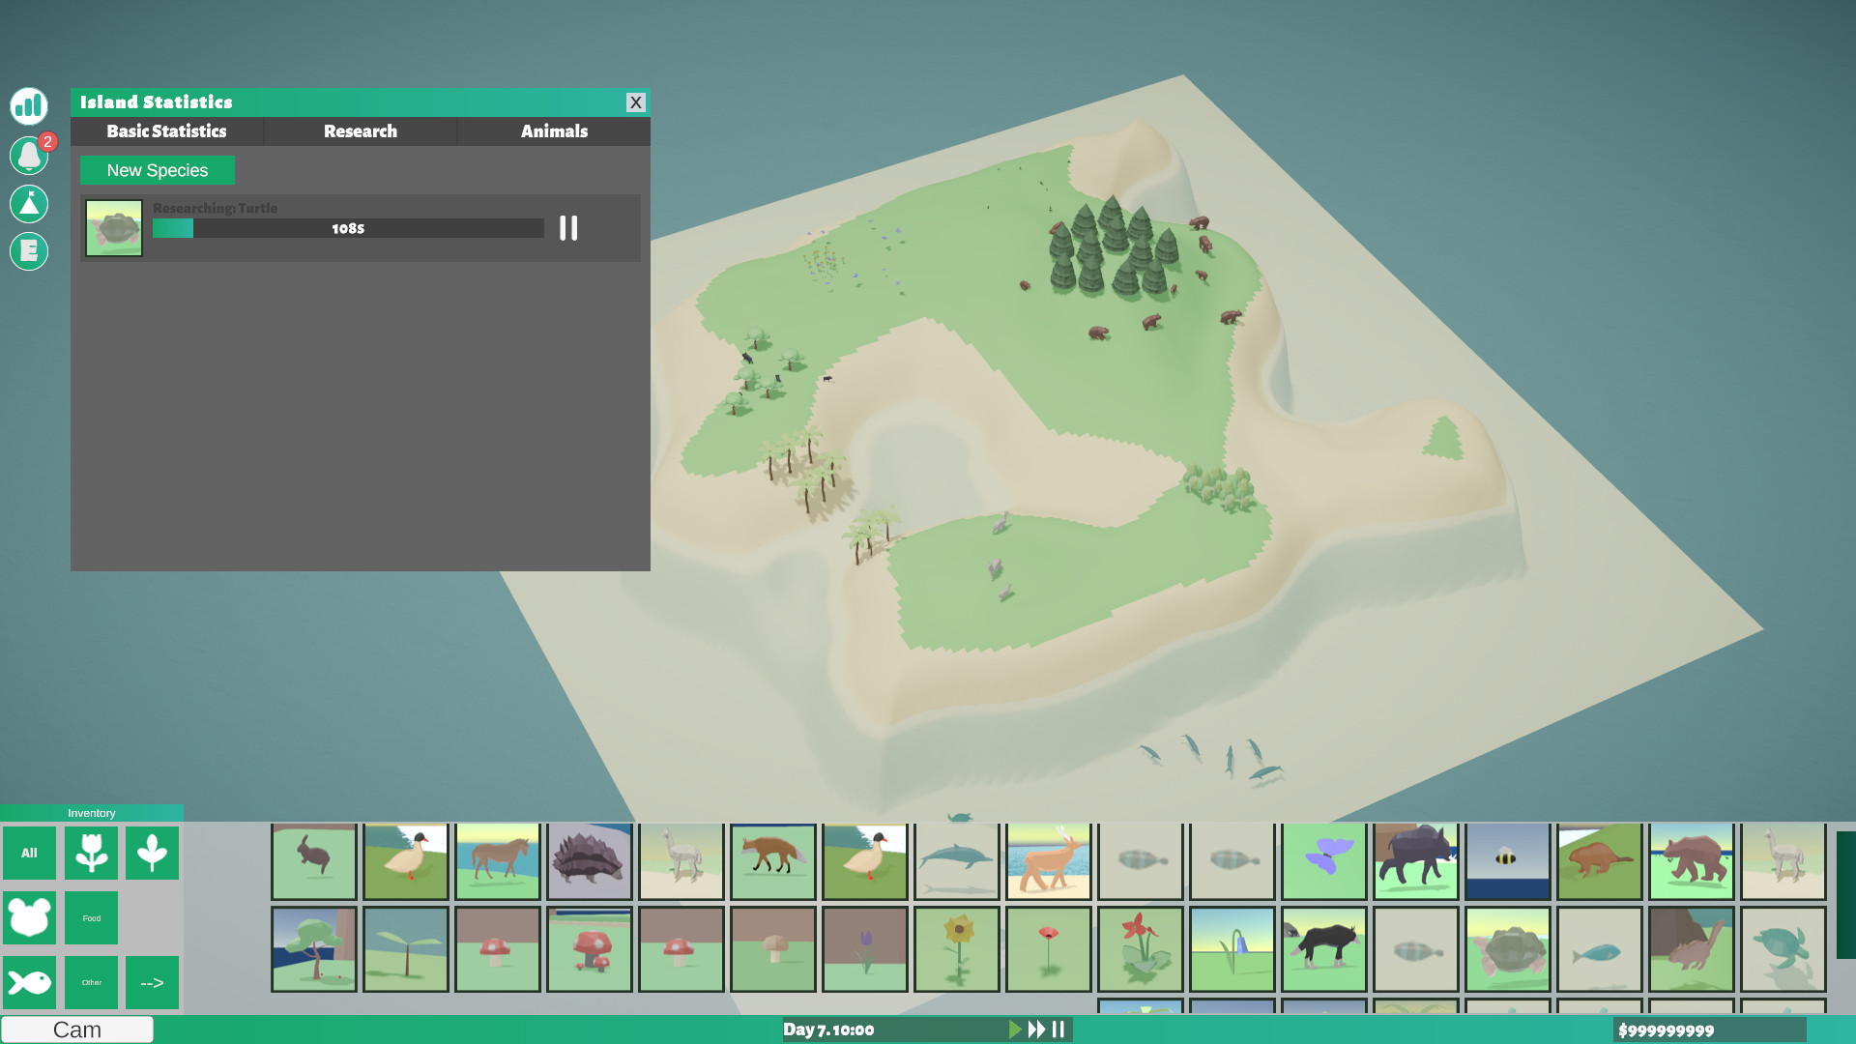The image size is (1856, 1044).
Task: Click the Turtle research progress bar
Action: [348, 228]
